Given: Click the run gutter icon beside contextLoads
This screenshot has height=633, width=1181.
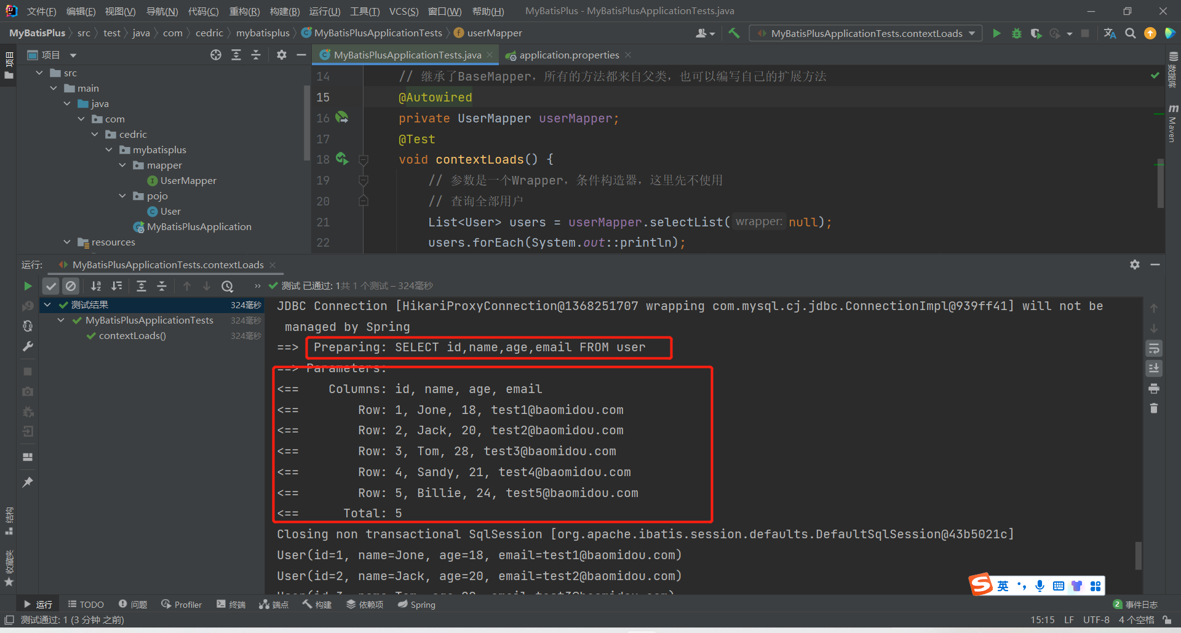Looking at the screenshot, I should pos(342,159).
